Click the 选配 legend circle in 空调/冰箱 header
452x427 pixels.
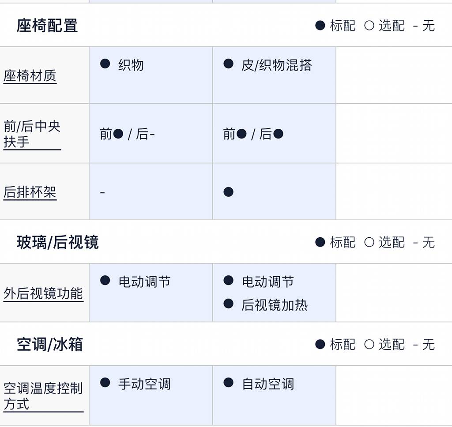coord(369,344)
